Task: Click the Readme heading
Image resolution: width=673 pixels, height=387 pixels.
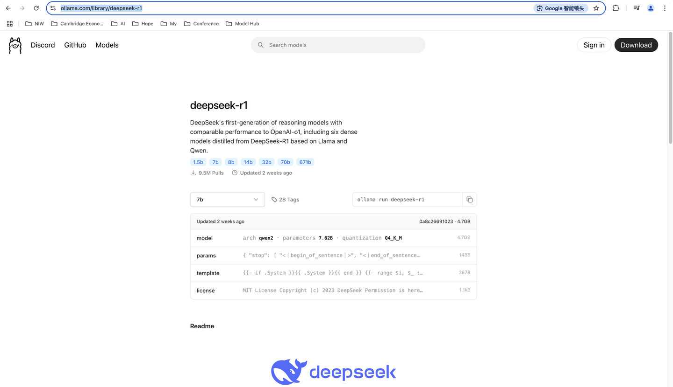Action: click(202, 326)
